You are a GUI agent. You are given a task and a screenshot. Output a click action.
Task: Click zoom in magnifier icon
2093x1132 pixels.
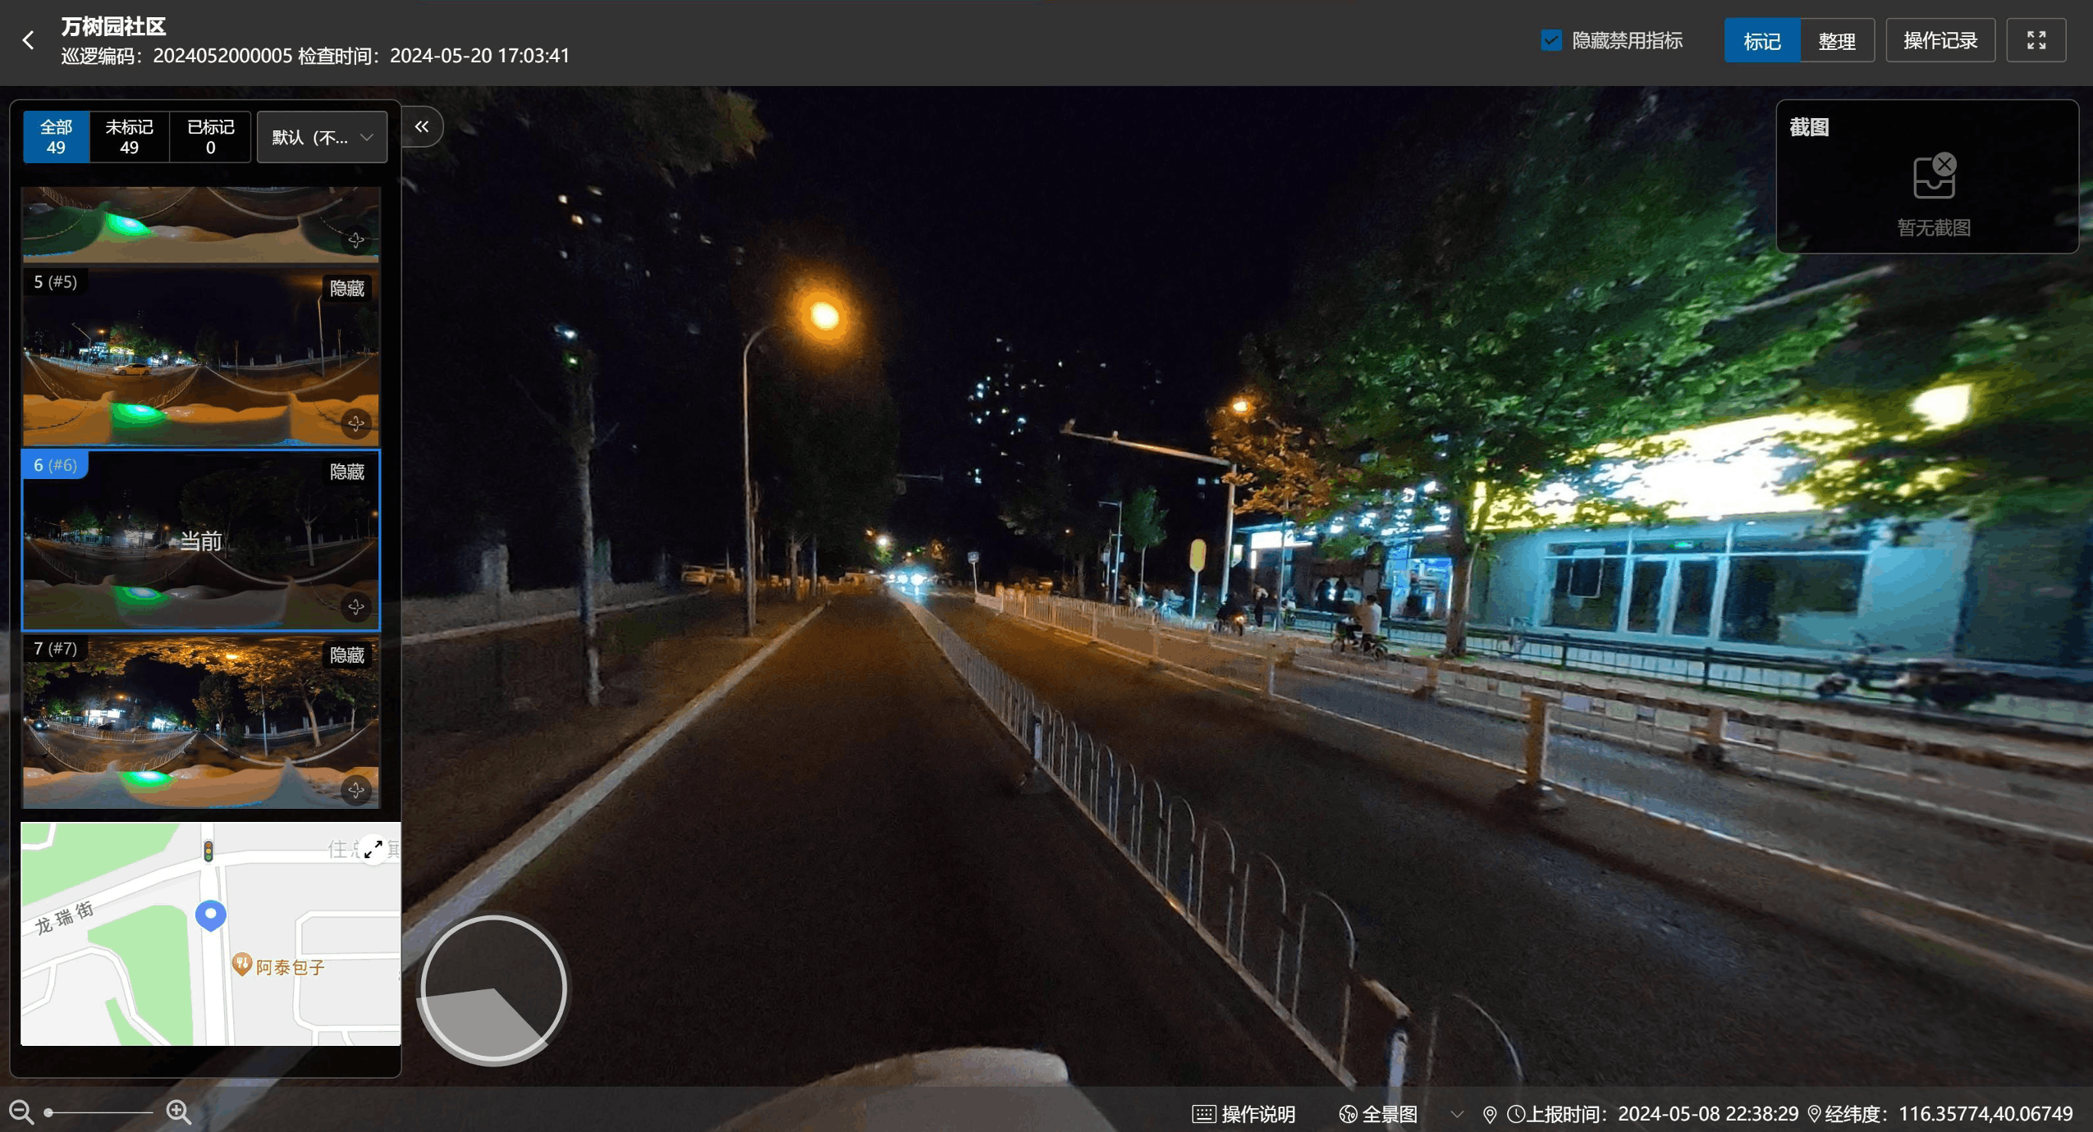(x=178, y=1112)
